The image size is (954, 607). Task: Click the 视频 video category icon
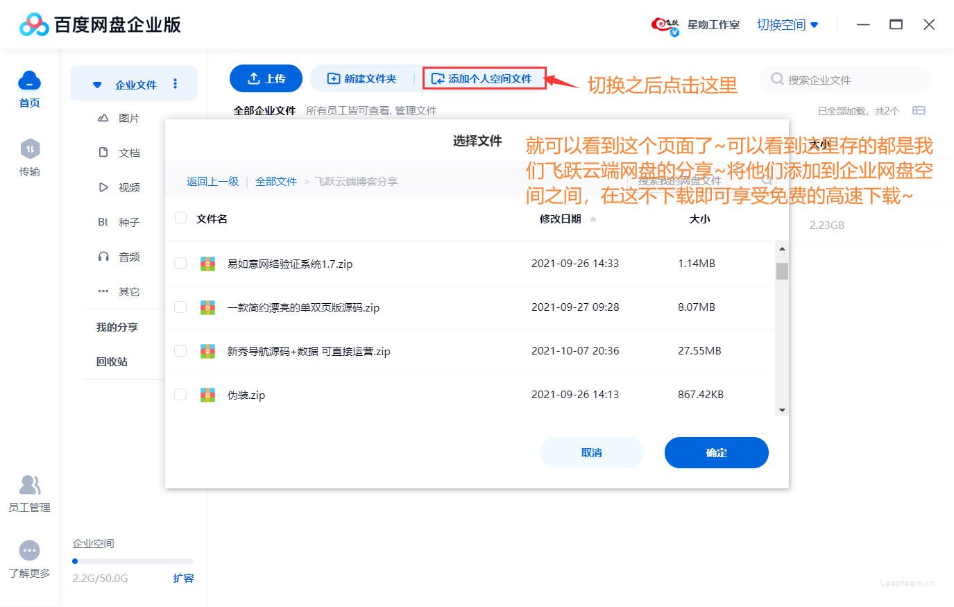103,187
